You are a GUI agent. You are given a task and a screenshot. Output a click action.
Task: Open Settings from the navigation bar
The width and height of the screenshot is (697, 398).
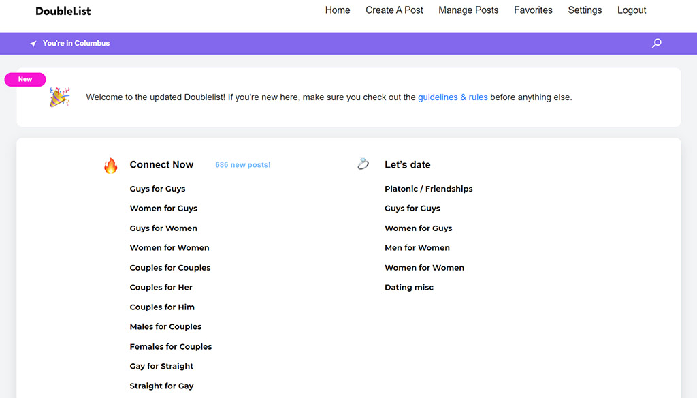(x=585, y=10)
